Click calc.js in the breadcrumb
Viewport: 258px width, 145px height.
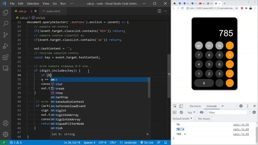tap(24, 18)
